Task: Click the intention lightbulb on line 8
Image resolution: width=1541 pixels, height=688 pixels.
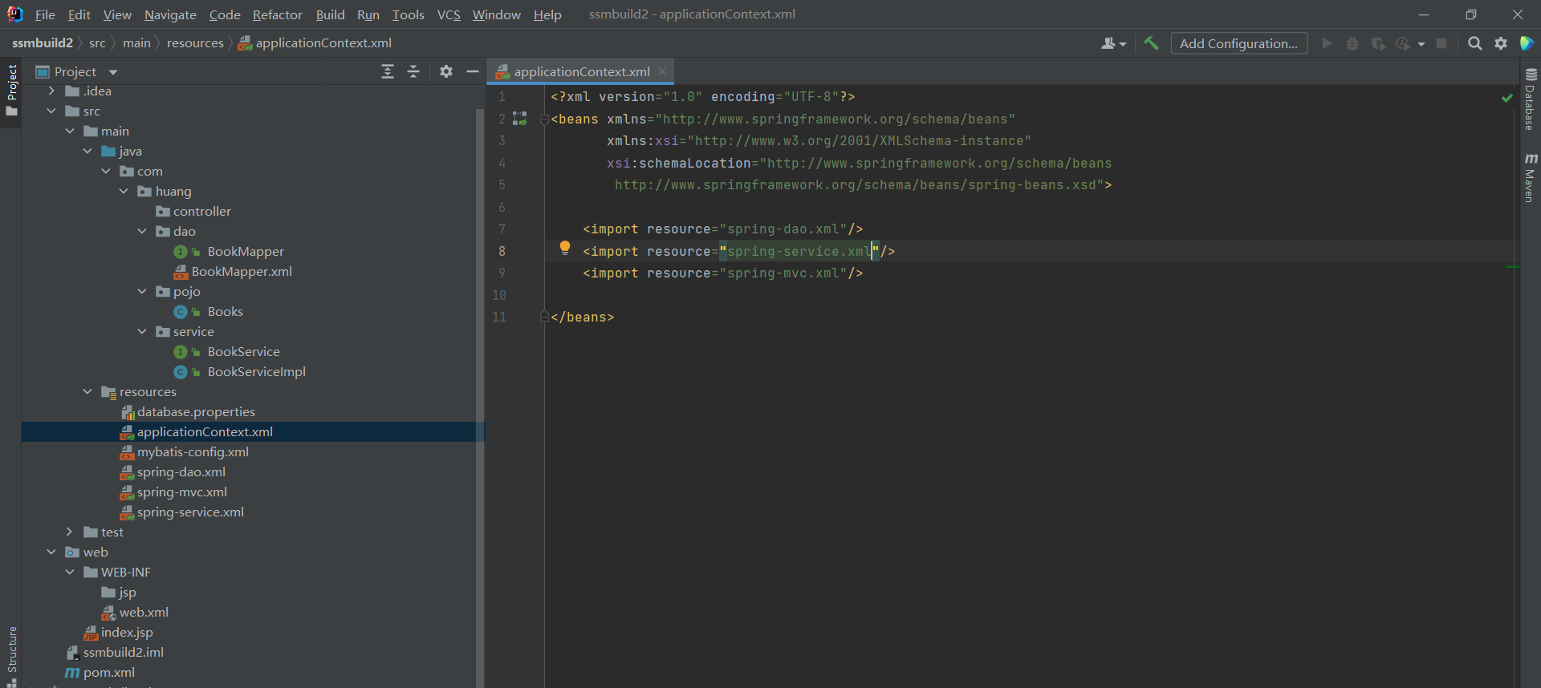Action: click(565, 248)
